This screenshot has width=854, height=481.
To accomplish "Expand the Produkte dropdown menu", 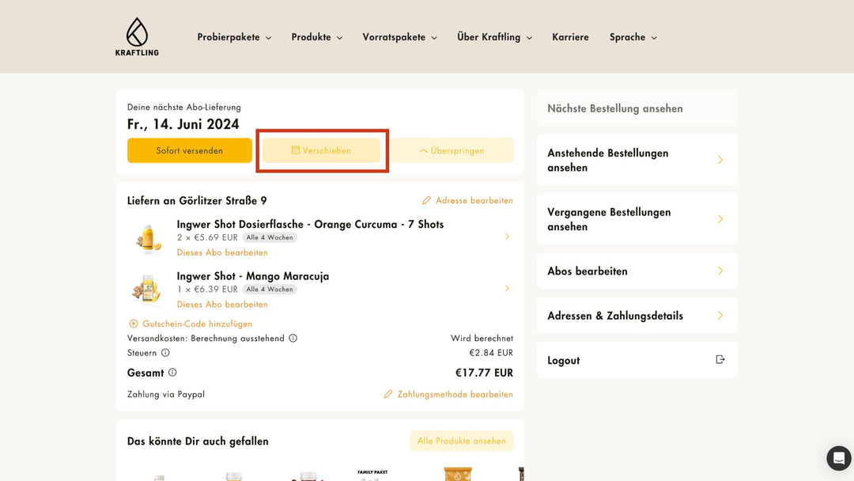I will coord(316,37).
